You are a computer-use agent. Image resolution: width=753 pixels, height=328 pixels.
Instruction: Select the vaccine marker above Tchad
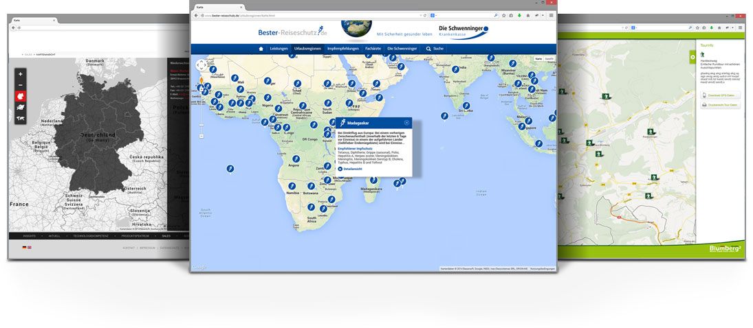point(297,84)
